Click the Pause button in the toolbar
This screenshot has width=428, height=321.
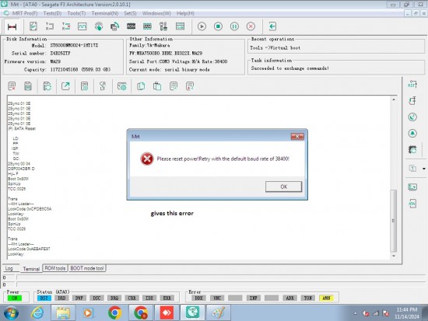[x=234, y=26]
